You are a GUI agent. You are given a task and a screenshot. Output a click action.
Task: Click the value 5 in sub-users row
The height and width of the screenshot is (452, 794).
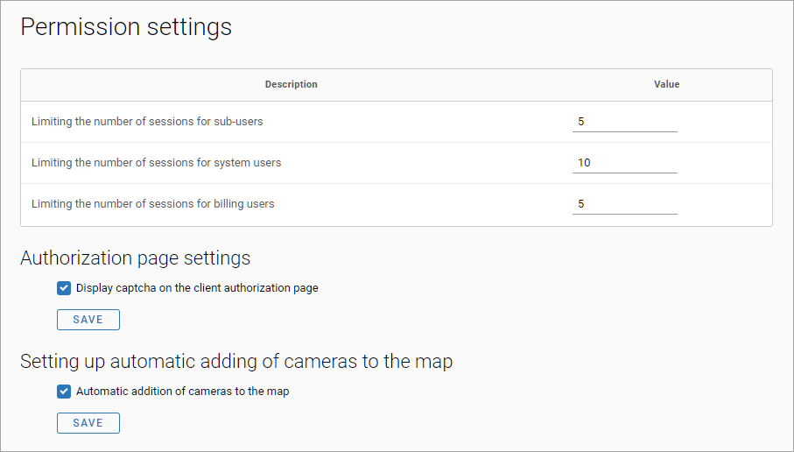pyautogui.click(x=581, y=122)
